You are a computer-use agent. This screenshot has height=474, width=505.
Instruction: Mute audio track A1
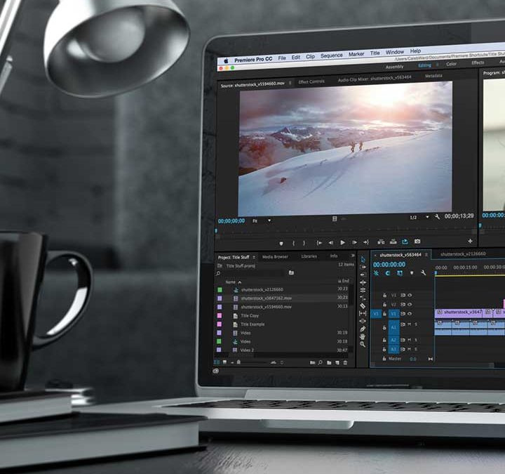(410, 324)
